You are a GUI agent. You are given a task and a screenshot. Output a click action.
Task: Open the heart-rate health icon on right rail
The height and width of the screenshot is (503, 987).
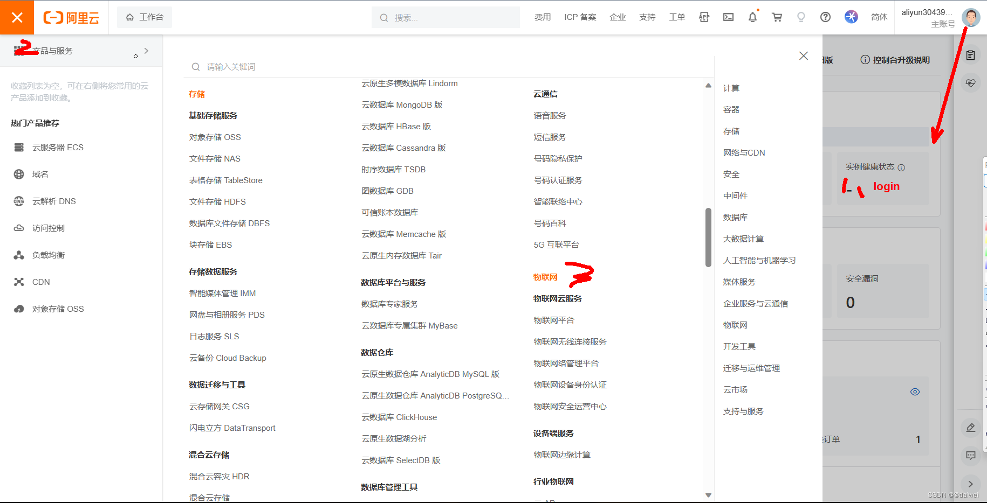pos(971,83)
